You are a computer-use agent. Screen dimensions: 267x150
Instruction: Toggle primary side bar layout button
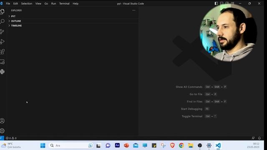pos(216,3)
